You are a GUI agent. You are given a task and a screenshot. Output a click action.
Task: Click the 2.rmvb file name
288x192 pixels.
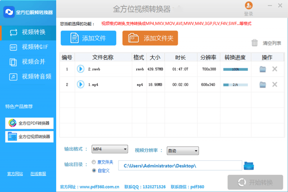pos(94,69)
